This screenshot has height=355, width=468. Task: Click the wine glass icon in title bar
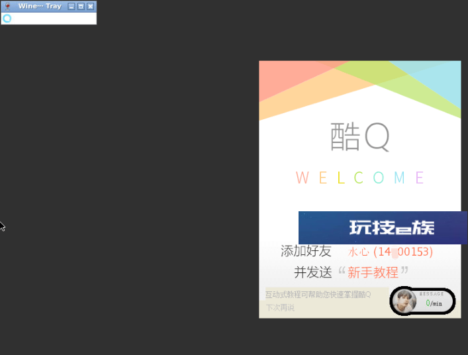8,6
